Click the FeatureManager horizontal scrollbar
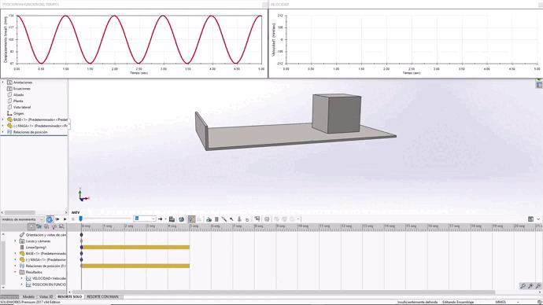The width and height of the screenshot is (543, 305). tap(20, 212)
